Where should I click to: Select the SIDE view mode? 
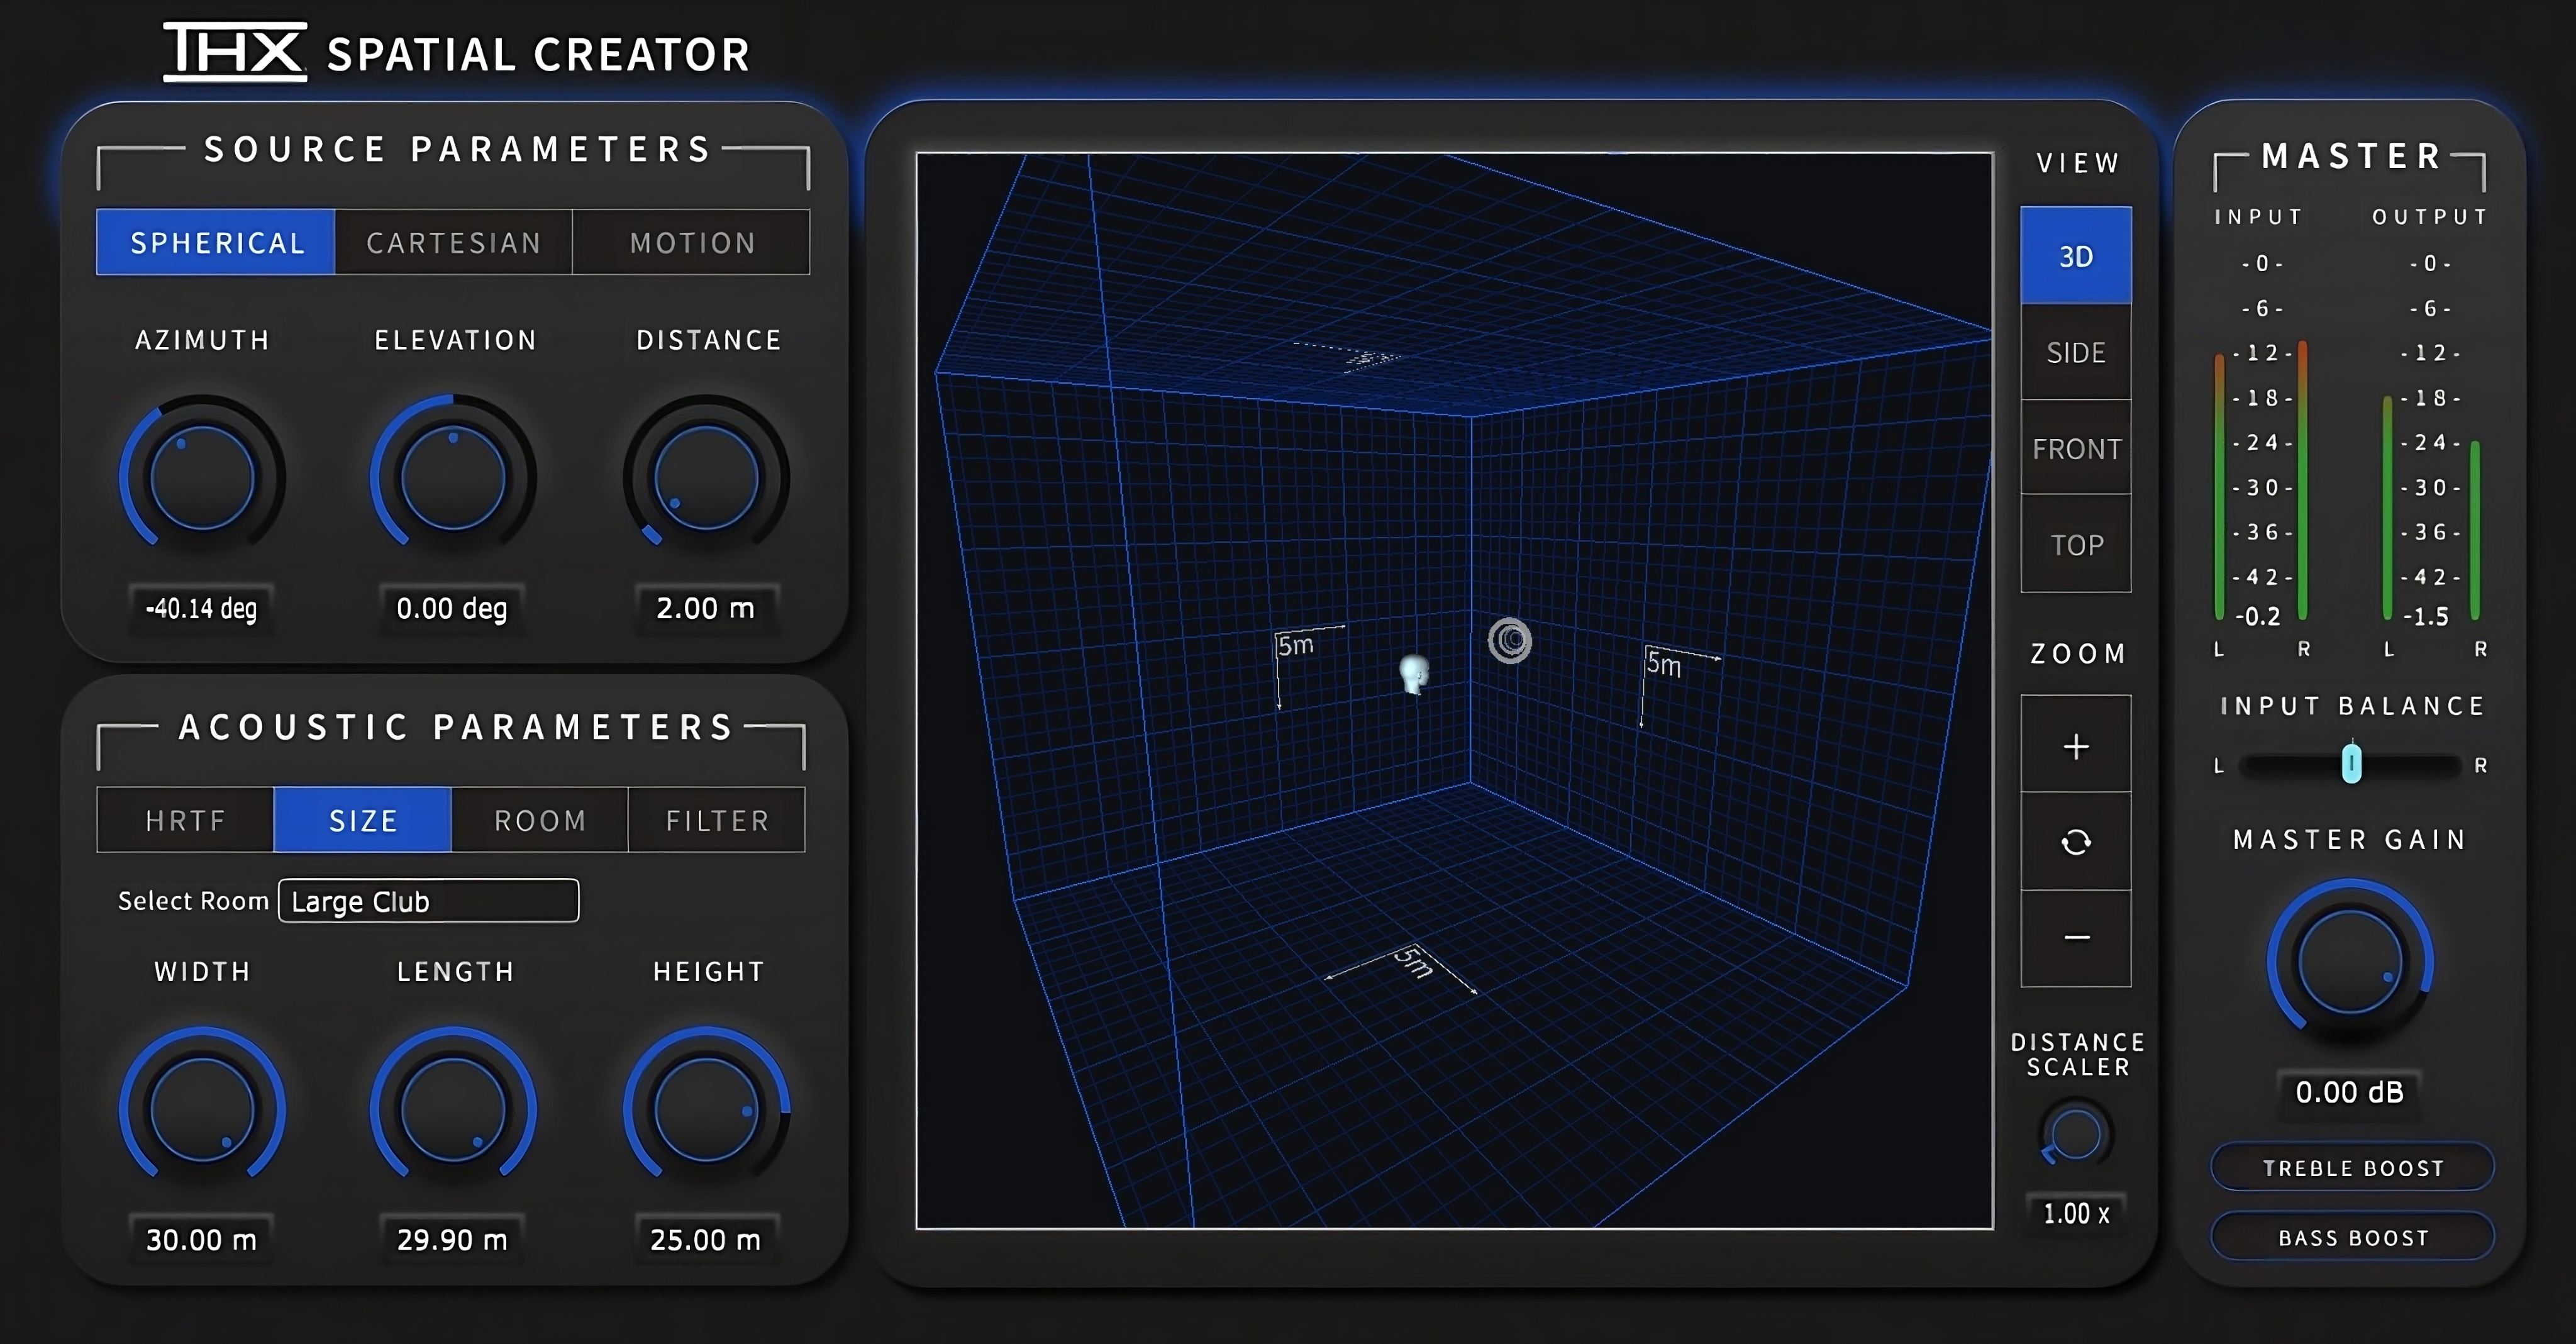point(2076,352)
